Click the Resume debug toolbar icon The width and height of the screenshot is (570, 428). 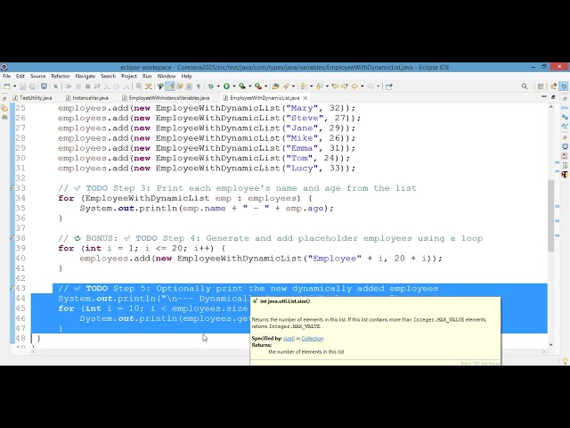coord(69,86)
